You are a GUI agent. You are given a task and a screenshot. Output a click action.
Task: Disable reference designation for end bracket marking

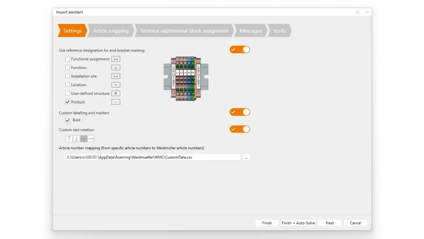[x=240, y=49]
